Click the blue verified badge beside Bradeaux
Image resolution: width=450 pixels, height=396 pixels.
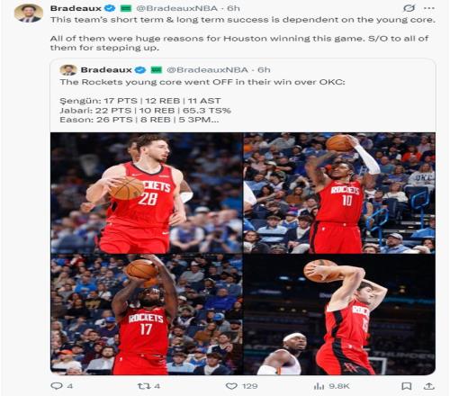pyautogui.click(x=110, y=8)
